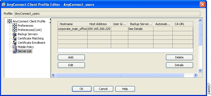Open the Preferences node
Screen dimensions: 211x96
tap(25, 26)
